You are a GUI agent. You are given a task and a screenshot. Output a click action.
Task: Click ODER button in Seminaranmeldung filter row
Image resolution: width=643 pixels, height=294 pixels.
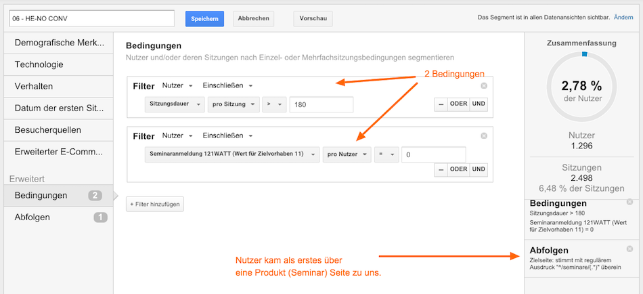click(458, 169)
